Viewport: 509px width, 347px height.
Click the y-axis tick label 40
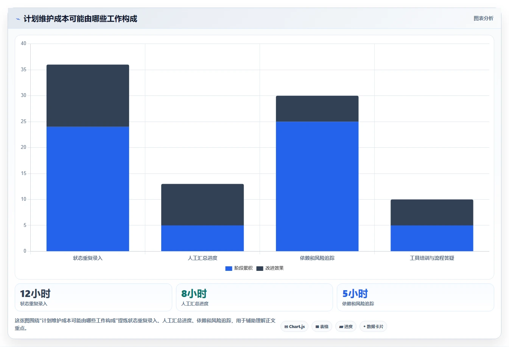[23, 44]
